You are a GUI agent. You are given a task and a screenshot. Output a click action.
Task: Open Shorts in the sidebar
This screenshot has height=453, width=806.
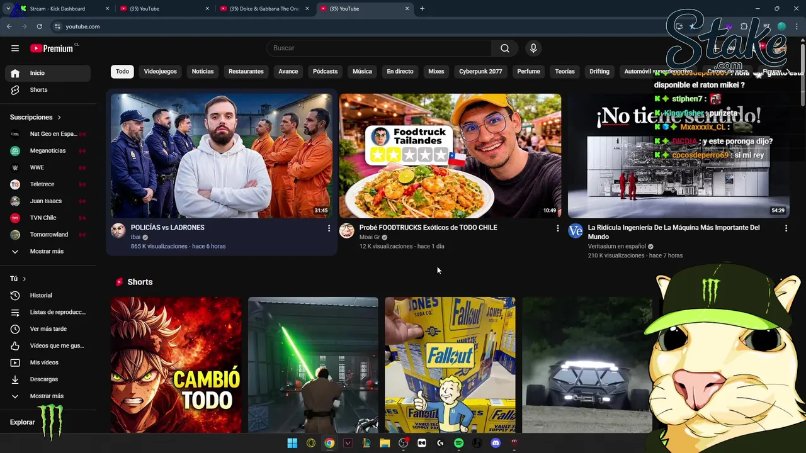click(48, 90)
